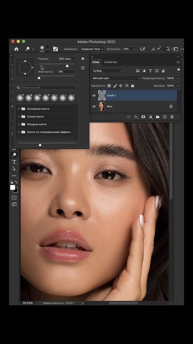Viewport: 193px width, 344px height.
Task: Open the brush picker gear settings menu
Action: pos(83,59)
